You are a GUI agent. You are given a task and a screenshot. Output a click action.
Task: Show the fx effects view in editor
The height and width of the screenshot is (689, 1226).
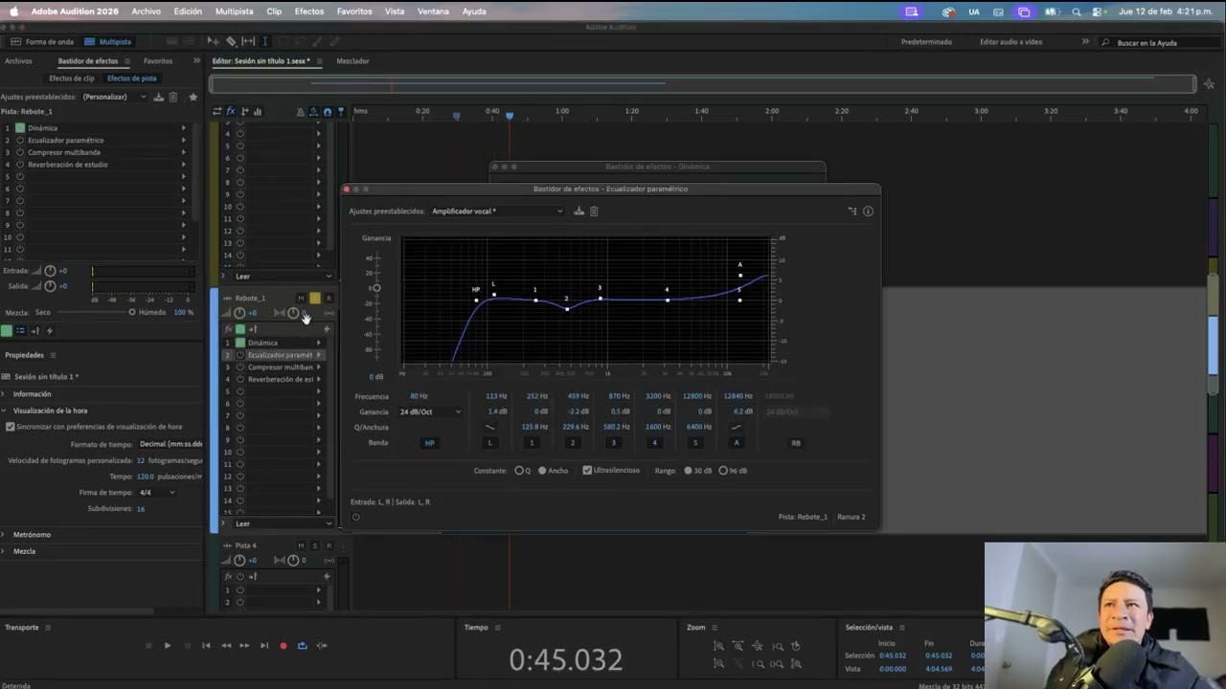point(231,112)
